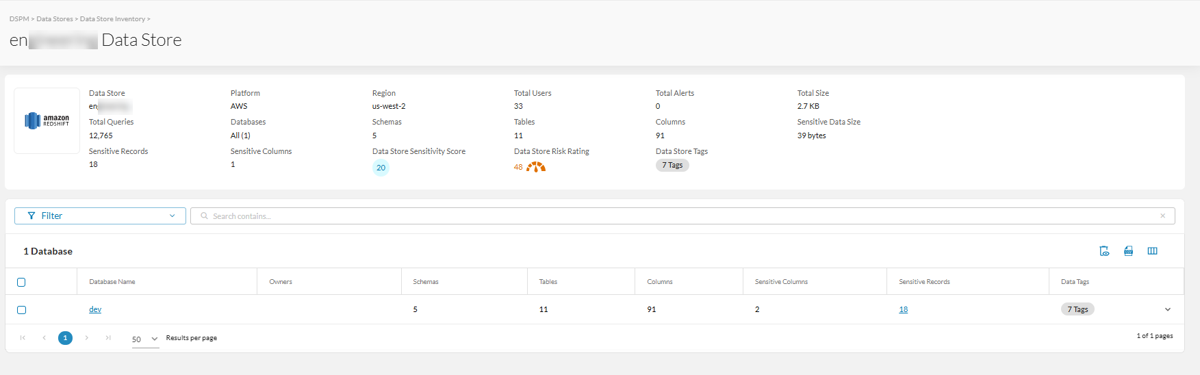This screenshot has height=375, width=1200.
Task: Export table as CSV file
Action: tap(1128, 251)
